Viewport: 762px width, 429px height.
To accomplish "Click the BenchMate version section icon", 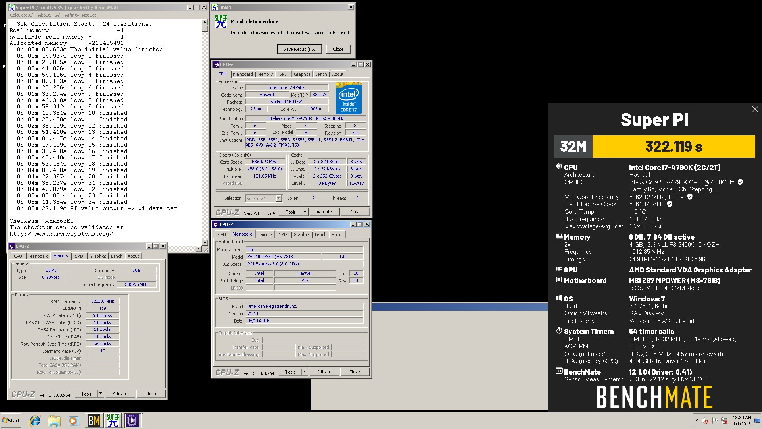I will tap(559, 371).
